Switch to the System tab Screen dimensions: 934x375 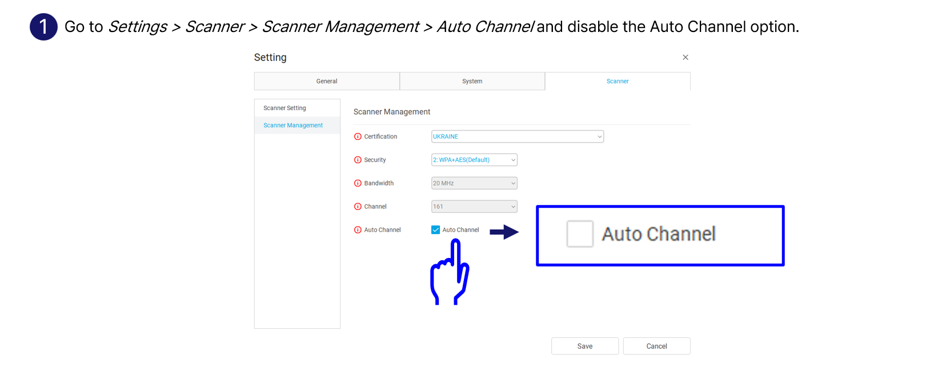[x=472, y=81]
